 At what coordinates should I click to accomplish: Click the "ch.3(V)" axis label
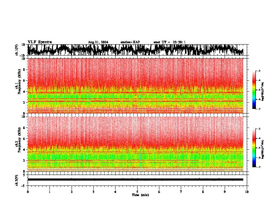17,180
